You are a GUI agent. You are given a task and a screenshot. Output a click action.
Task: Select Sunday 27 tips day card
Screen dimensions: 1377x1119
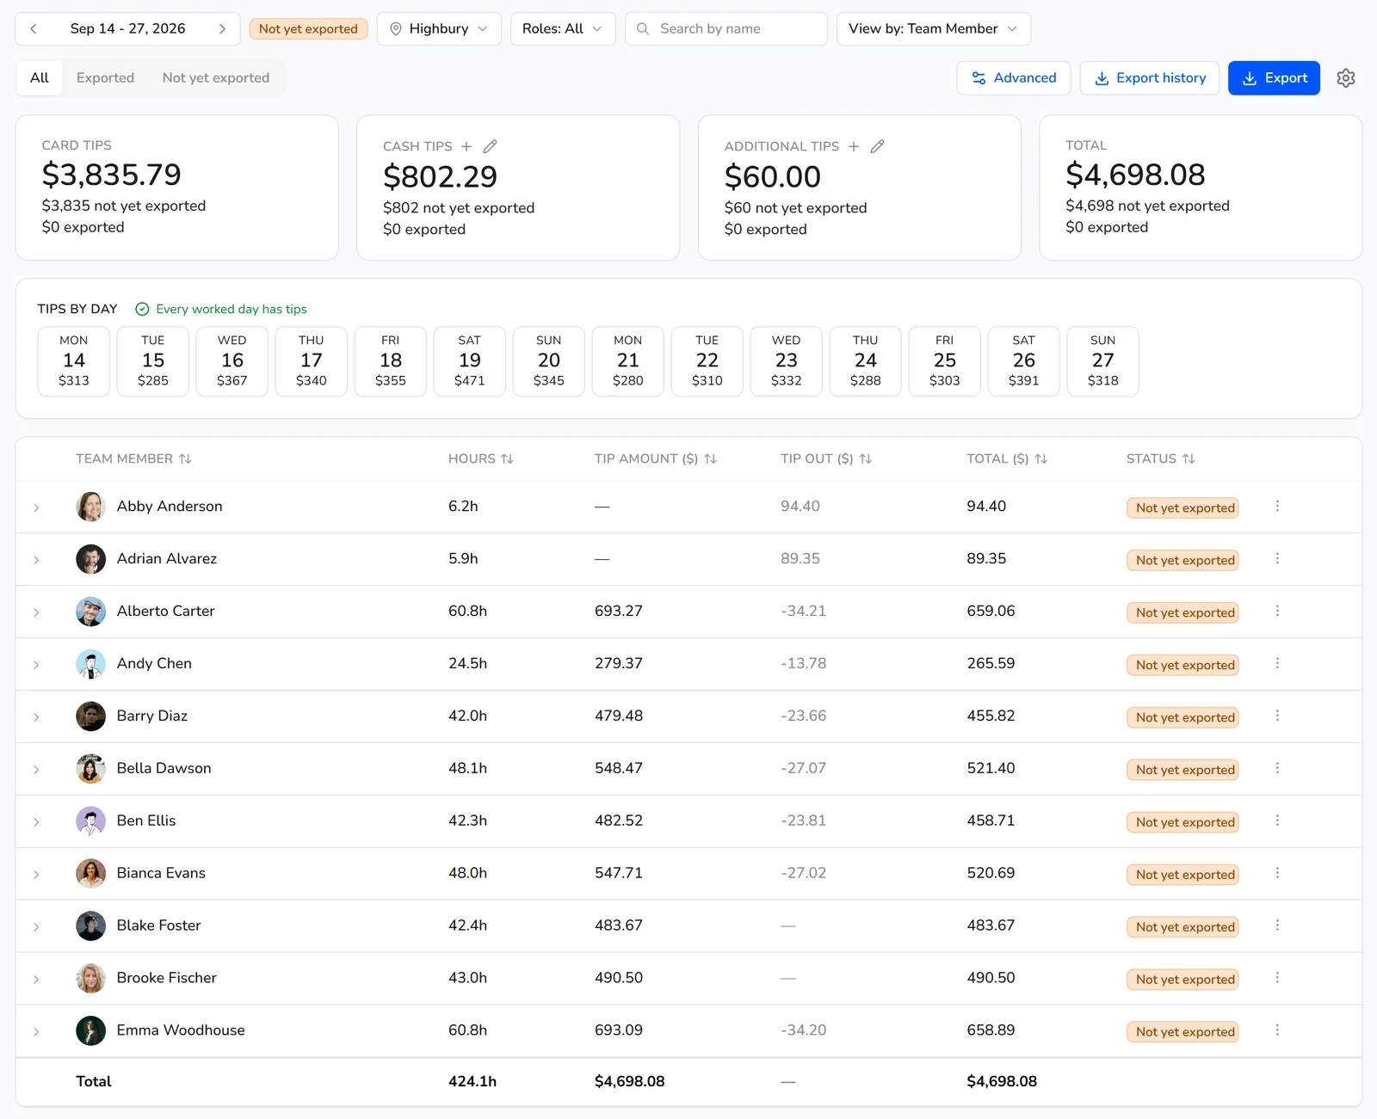pyautogui.click(x=1103, y=361)
